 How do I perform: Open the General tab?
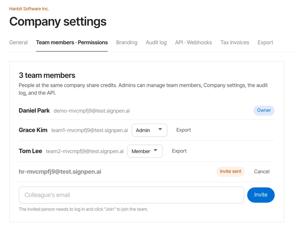click(18, 42)
